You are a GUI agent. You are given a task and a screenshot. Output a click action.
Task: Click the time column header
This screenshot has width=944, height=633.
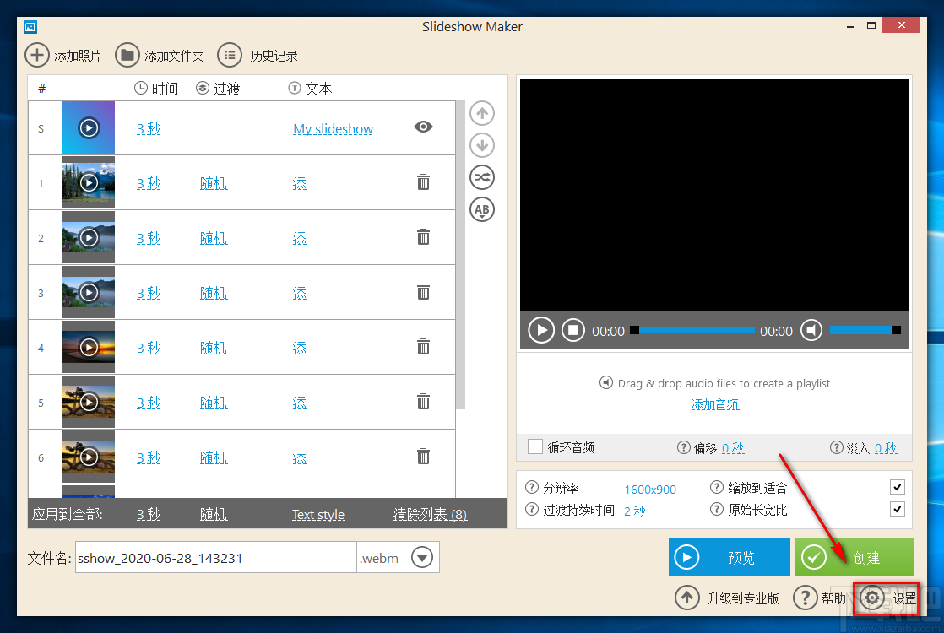(x=156, y=89)
